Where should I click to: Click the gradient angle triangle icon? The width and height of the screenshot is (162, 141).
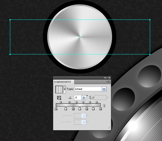point(70,97)
